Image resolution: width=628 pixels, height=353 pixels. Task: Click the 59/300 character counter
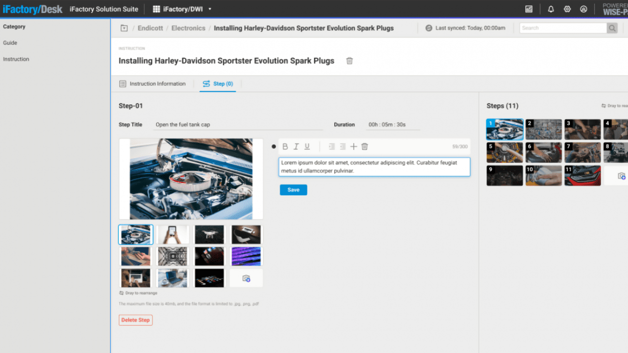pos(460,146)
